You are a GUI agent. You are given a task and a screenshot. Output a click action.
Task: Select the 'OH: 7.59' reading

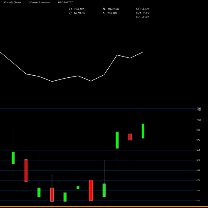click(x=143, y=13)
